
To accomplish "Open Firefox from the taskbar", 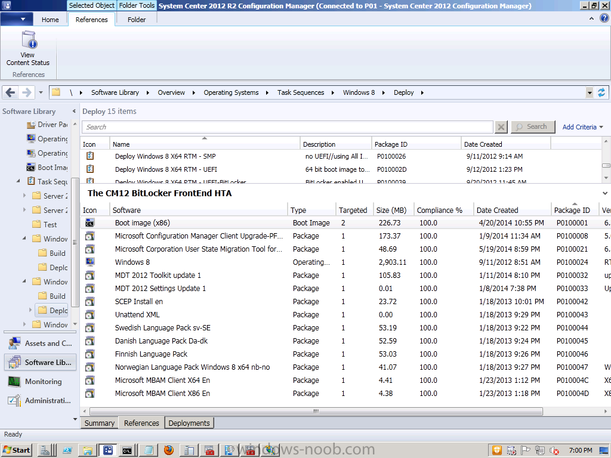I will coord(169,450).
